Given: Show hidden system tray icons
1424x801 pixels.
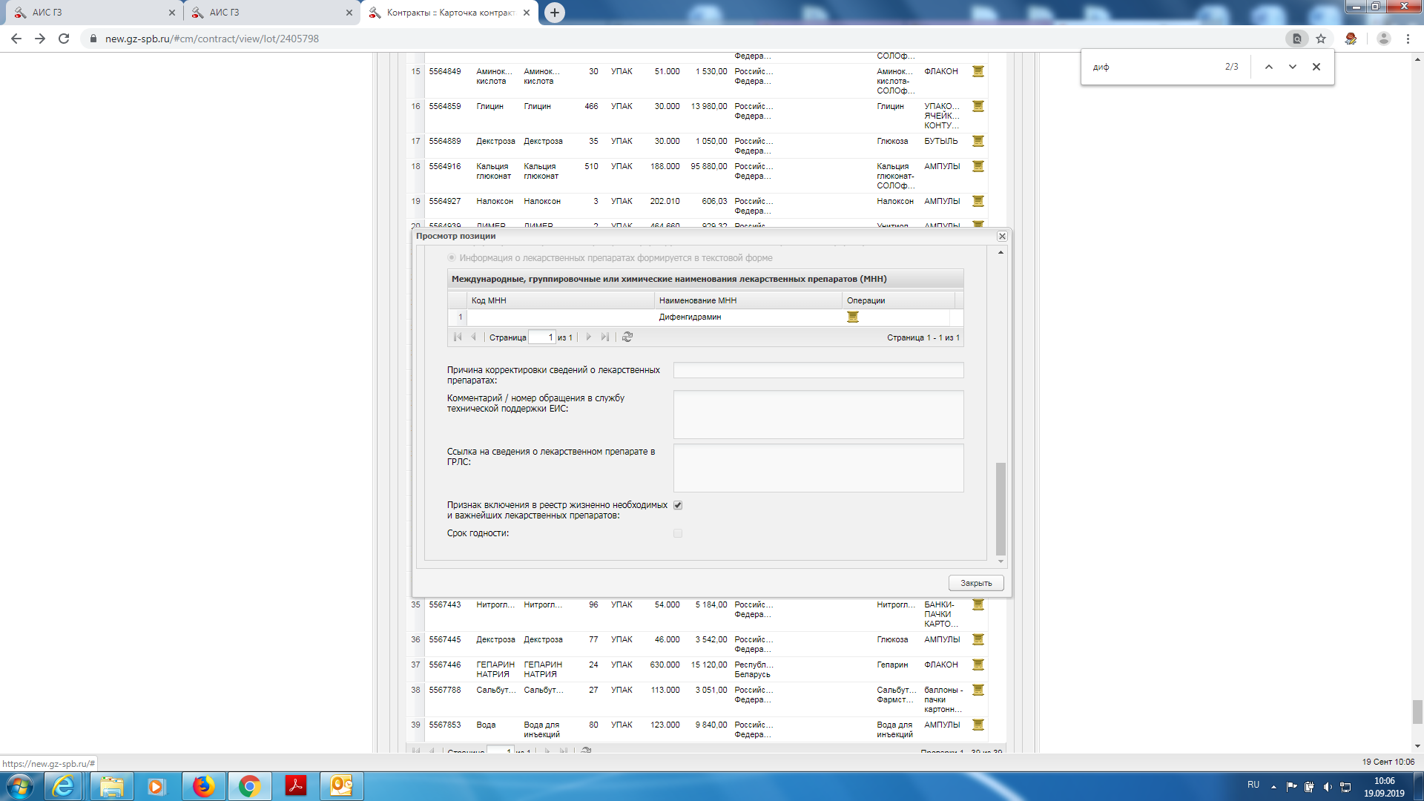Looking at the screenshot, I should (x=1273, y=787).
